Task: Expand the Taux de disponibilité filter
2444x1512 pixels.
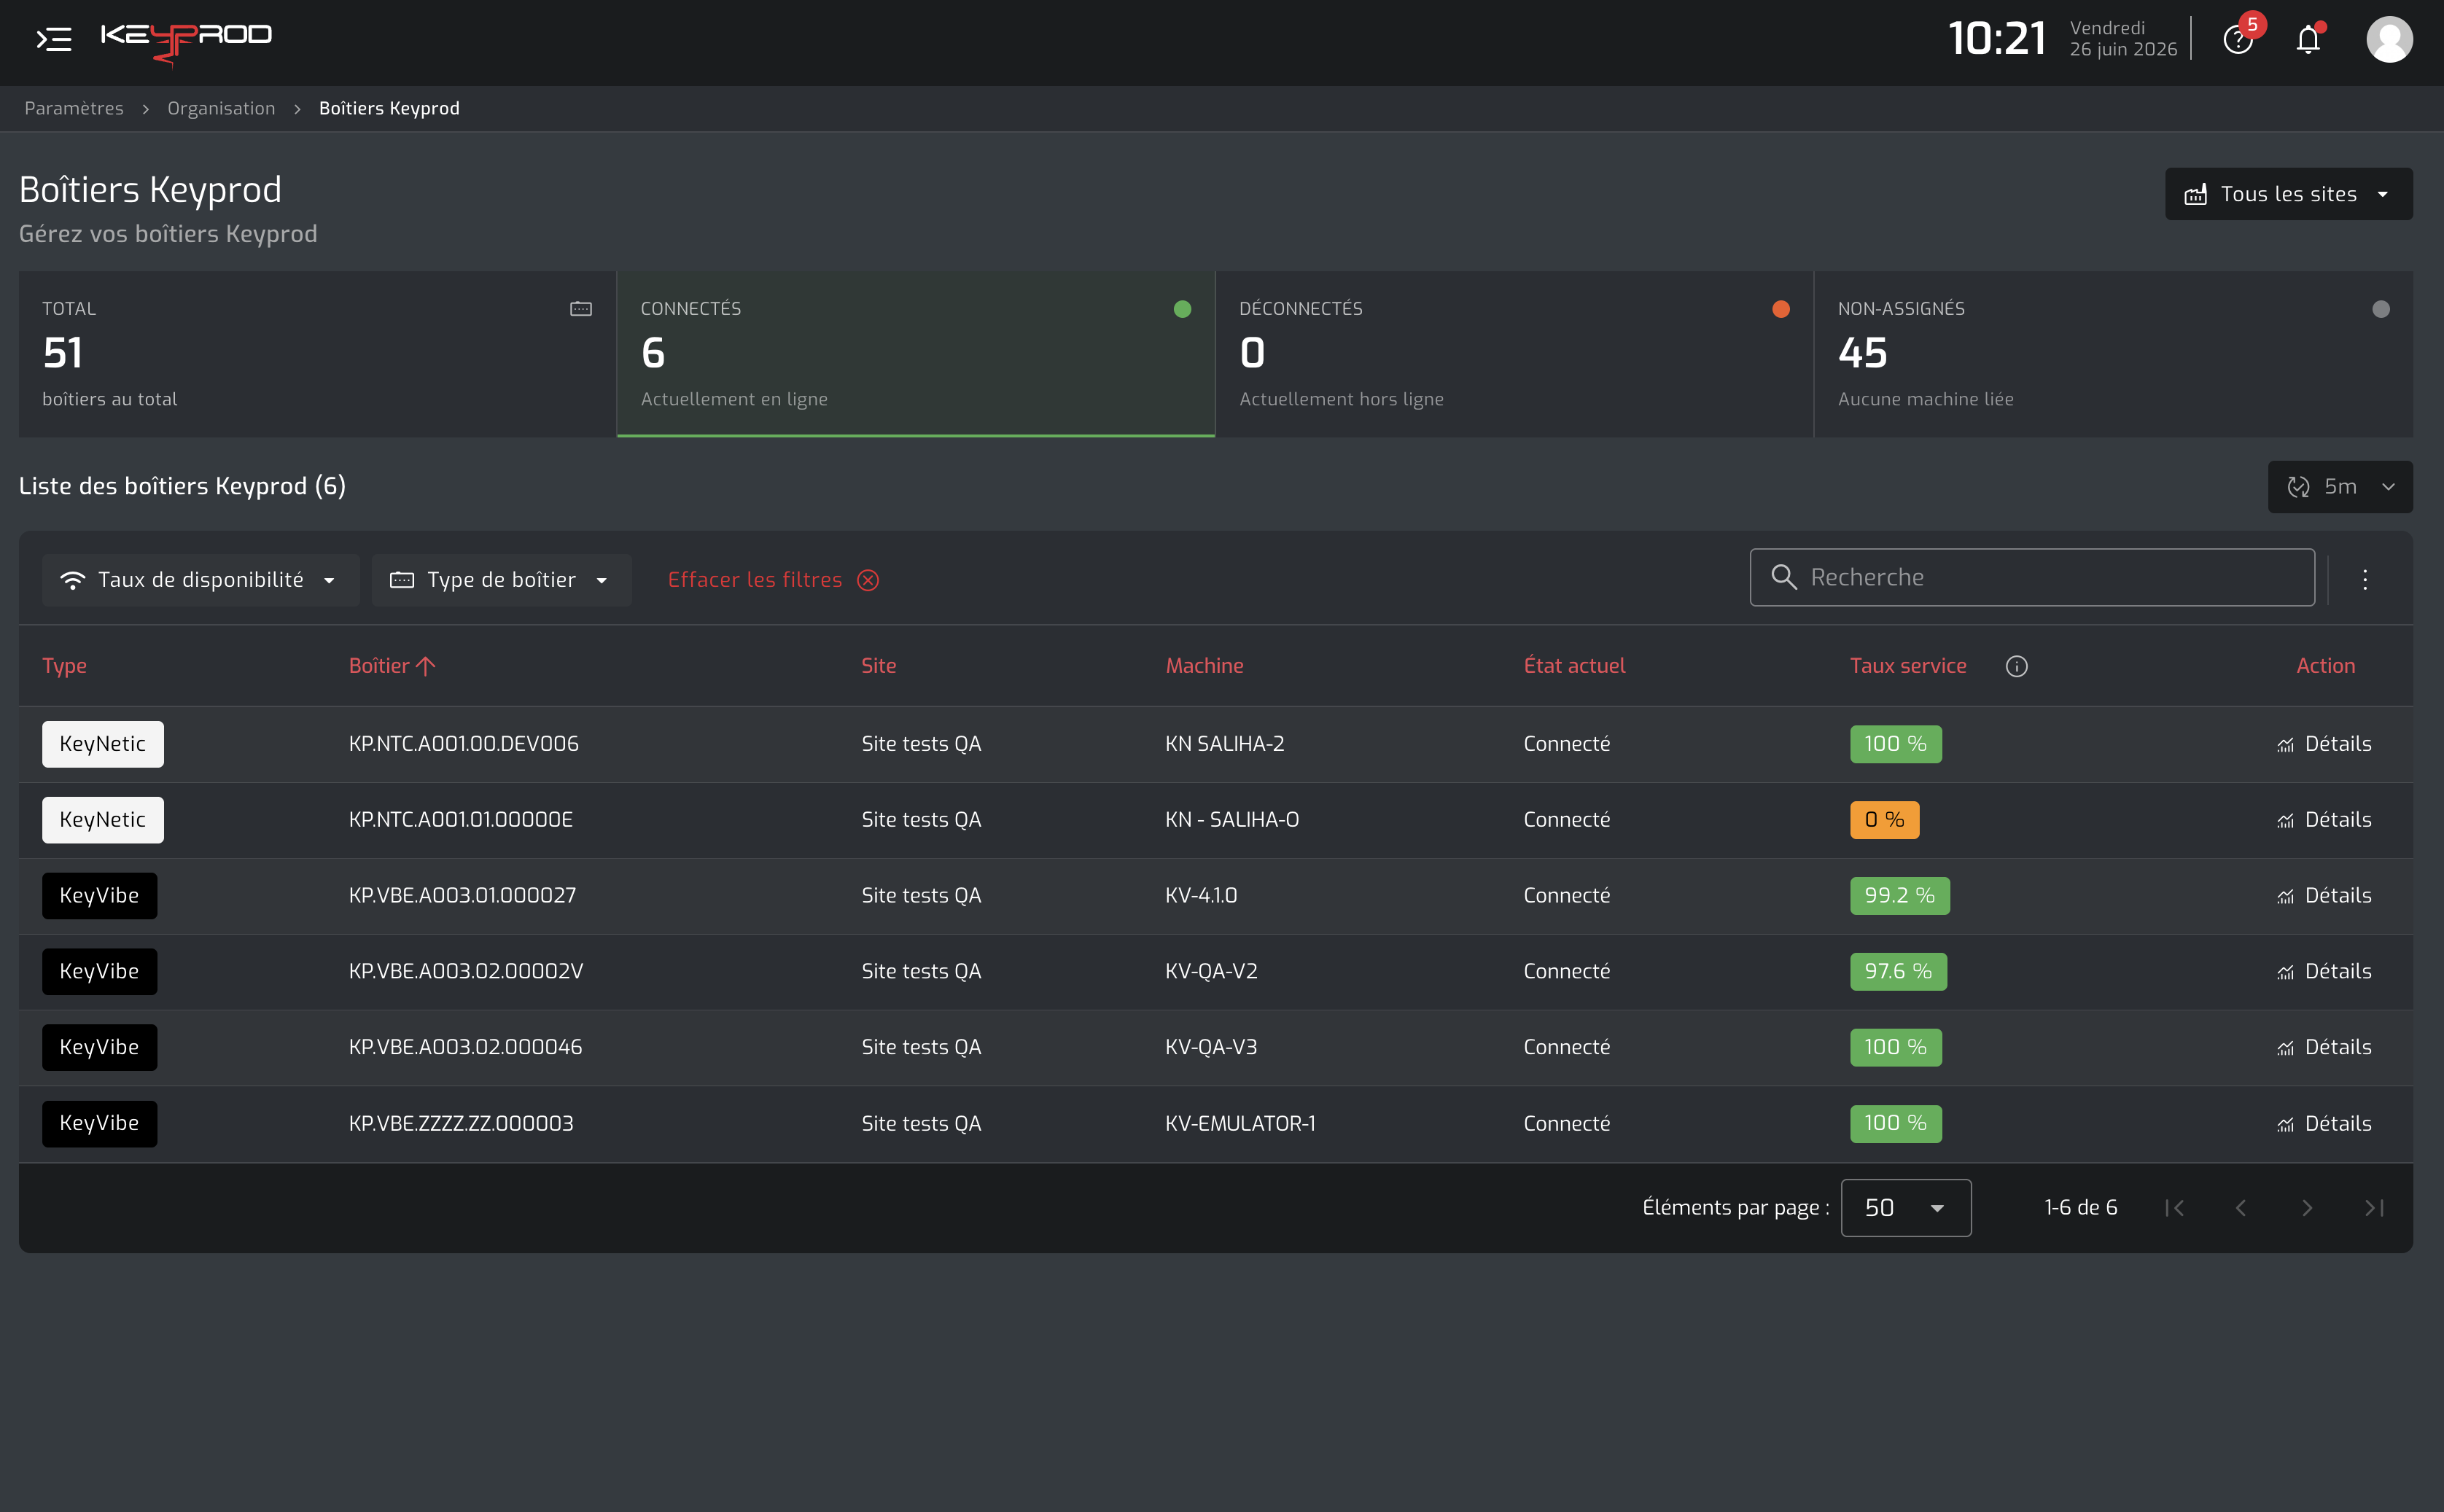Action: click(x=200, y=580)
